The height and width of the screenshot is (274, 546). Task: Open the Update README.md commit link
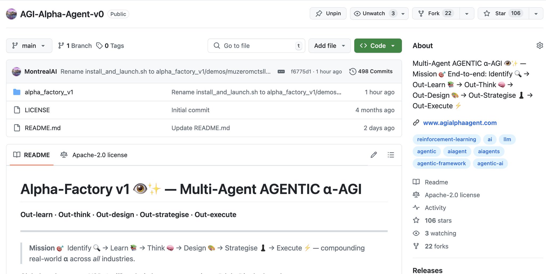[x=200, y=128]
